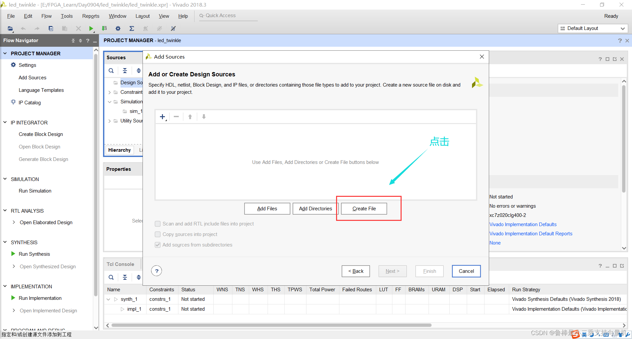Click help icon in Project Manager header
This screenshot has width=632, height=339.
pyautogui.click(x=620, y=40)
